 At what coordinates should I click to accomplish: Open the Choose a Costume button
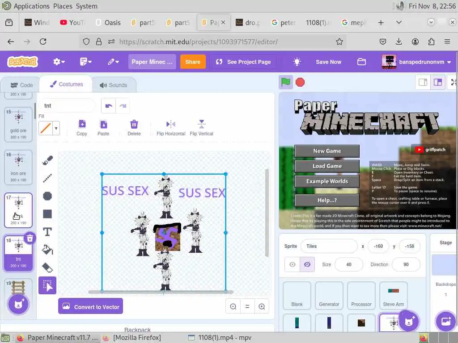pyautogui.click(x=18, y=305)
